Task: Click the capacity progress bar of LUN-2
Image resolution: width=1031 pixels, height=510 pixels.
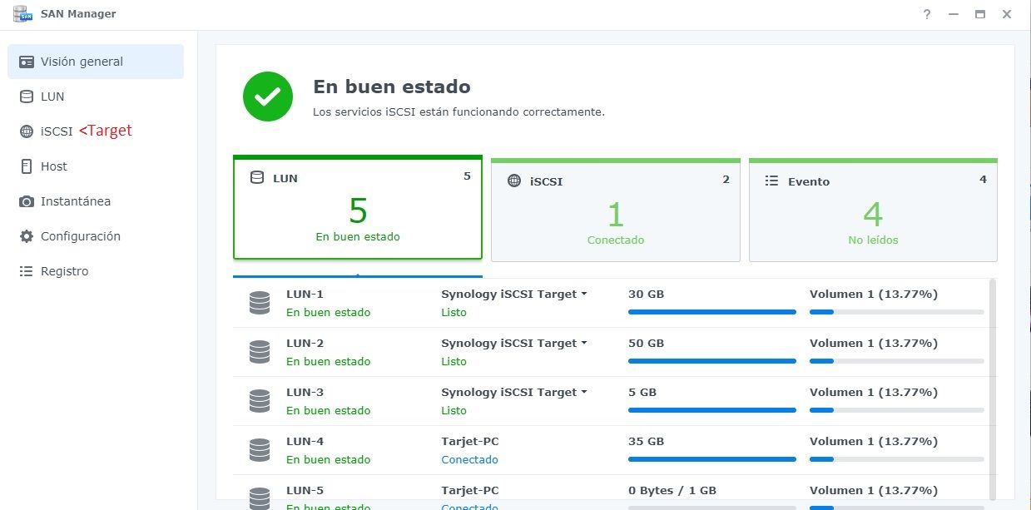Action: click(711, 361)
